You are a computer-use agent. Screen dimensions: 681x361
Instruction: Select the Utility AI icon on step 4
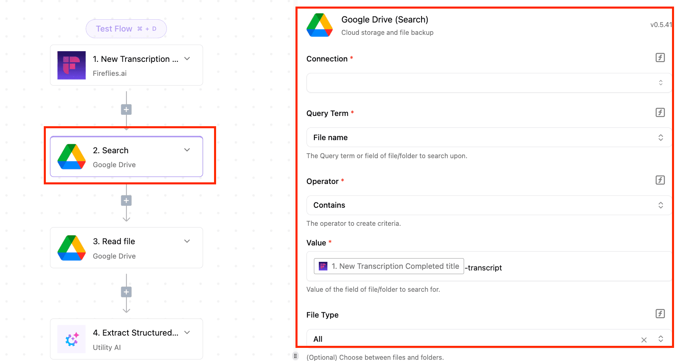coord(72,339)
